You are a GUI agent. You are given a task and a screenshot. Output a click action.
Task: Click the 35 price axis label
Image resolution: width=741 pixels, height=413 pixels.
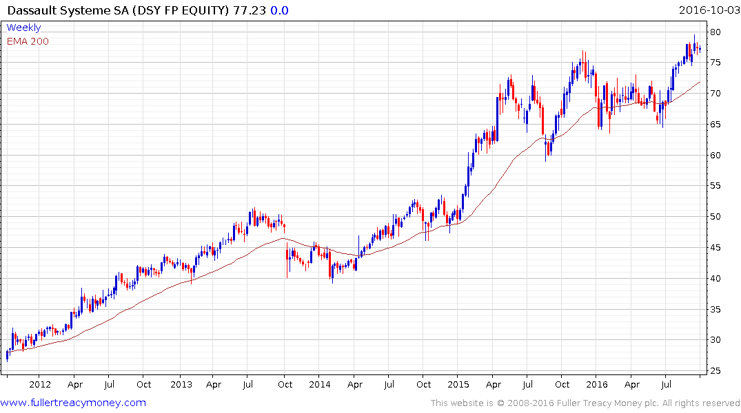click(x=715, y=310)
